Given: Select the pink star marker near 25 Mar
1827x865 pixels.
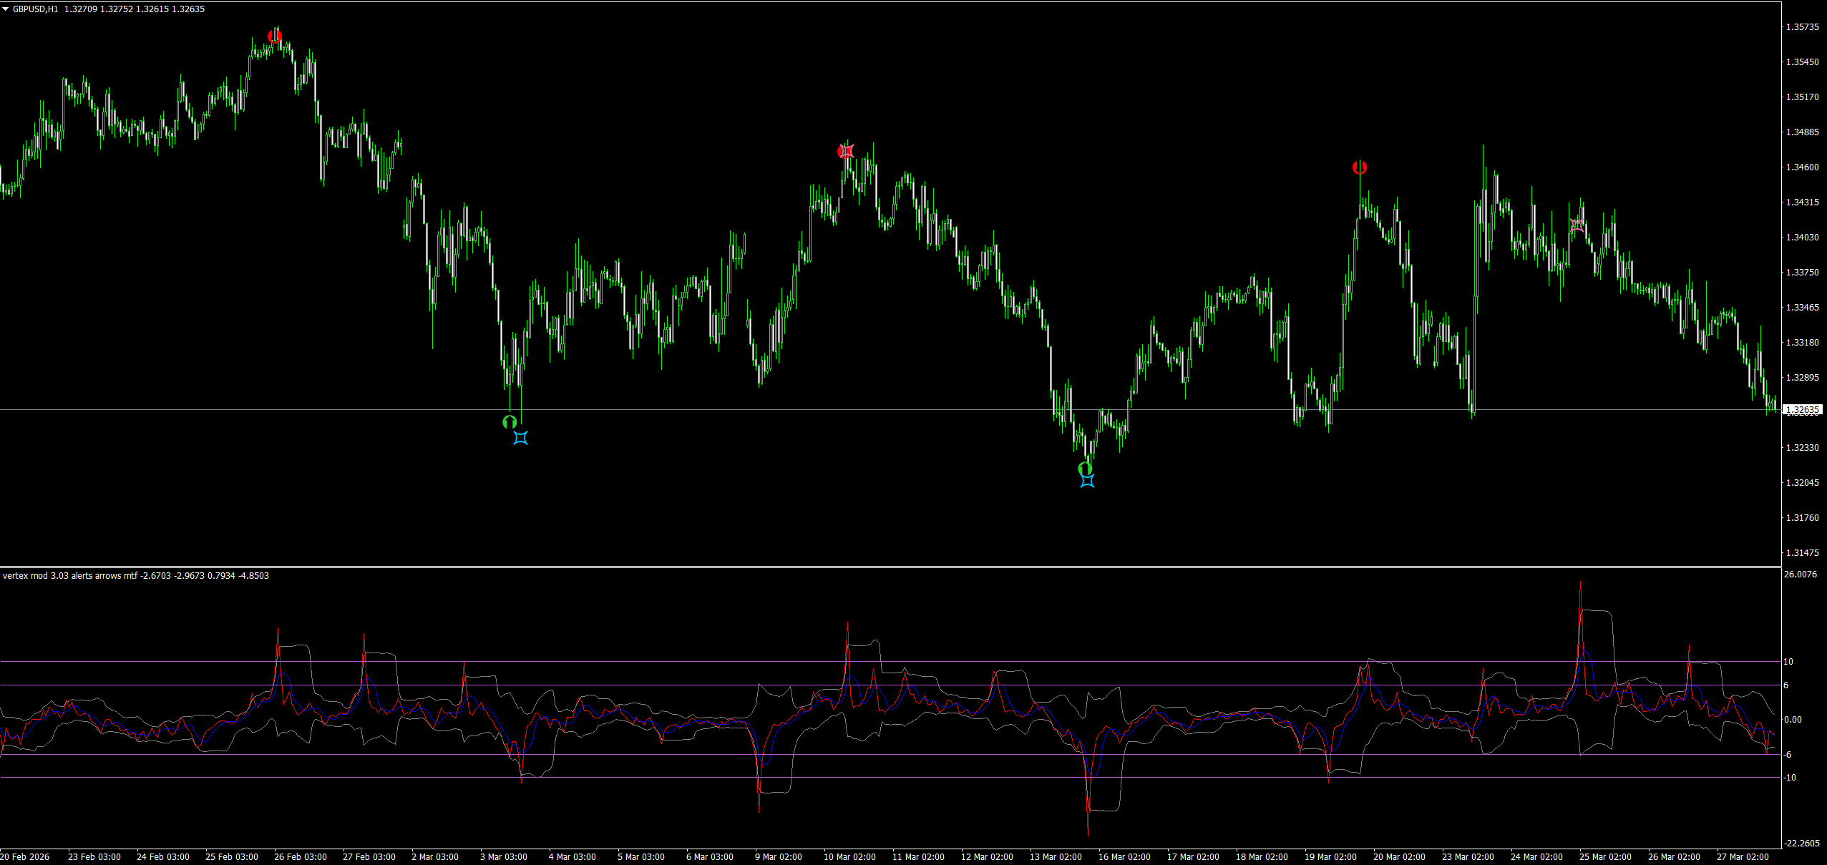Looking at the screenshot, I should point(1577,225).
